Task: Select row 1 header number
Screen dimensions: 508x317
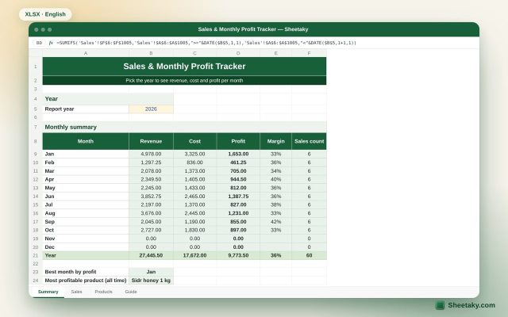Action: coord(36,67)
